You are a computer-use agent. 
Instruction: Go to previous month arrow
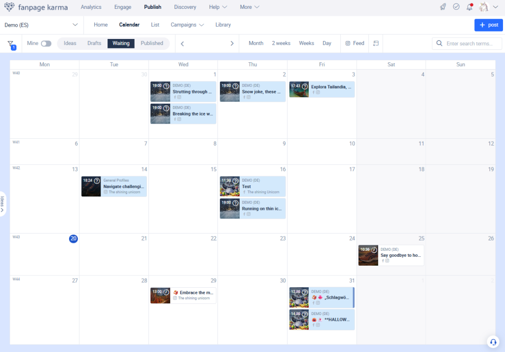click(x=182, y=43)
